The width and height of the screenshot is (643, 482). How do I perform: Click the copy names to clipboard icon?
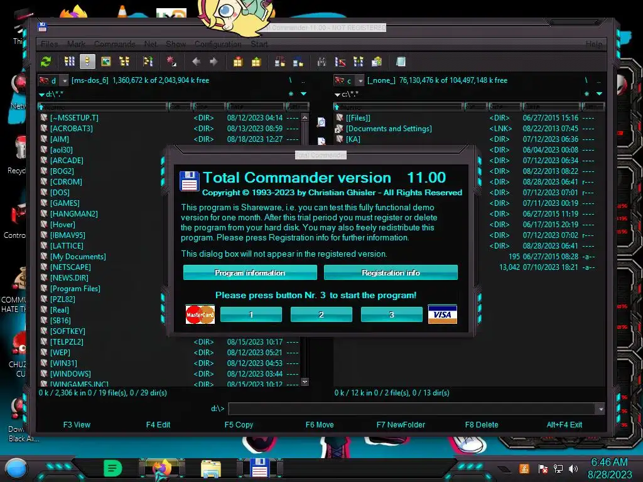pyautogui.click(x=377, y=62)
